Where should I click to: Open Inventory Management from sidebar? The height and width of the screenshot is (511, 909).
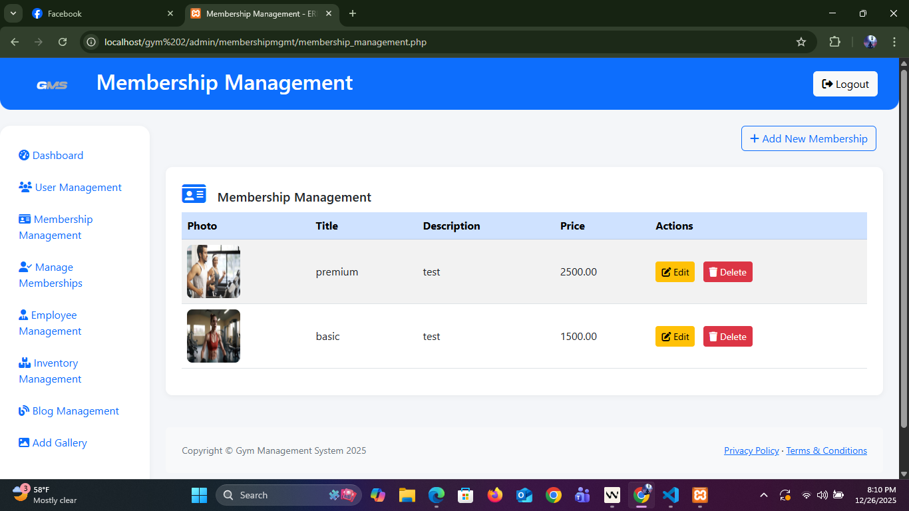[50, 371]
